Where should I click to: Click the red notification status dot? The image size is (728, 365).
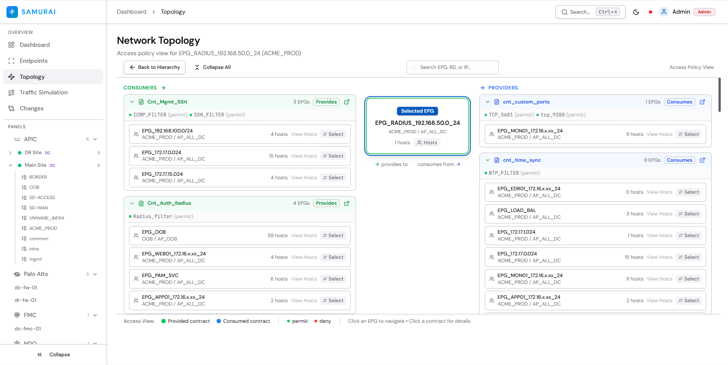pos(650,12)
